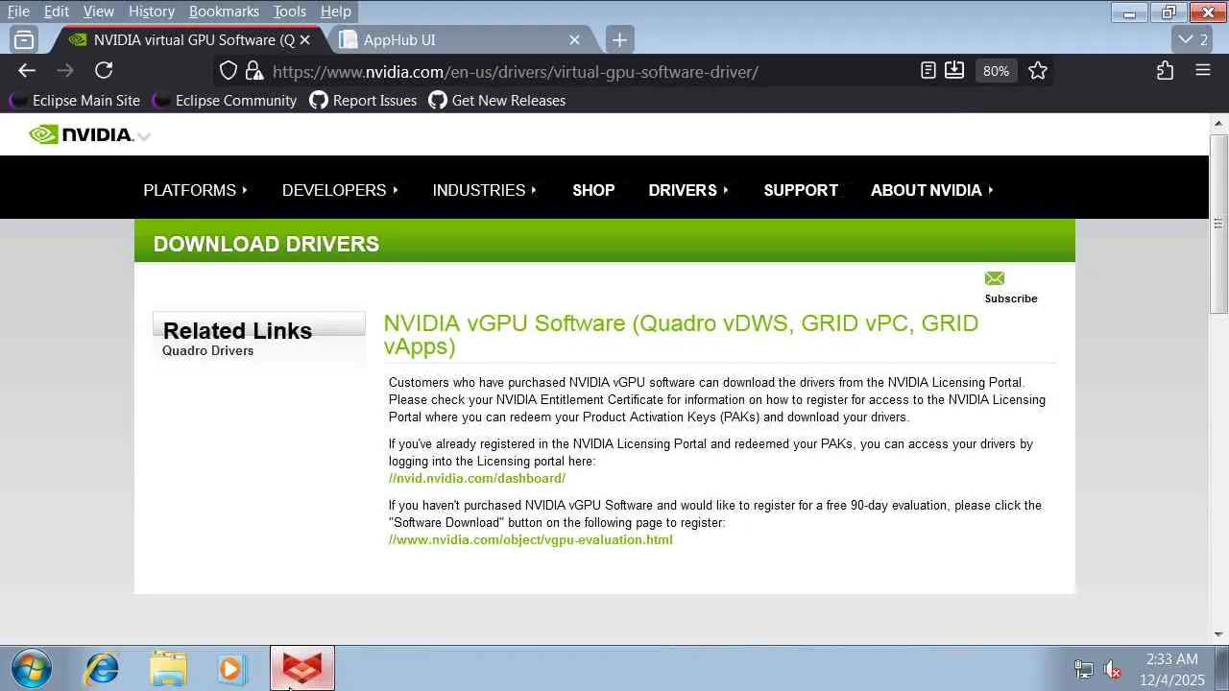Click the DOWNLOAD DRIVERS heading
Screen dimensions: 1229x691
click(266, 244)
